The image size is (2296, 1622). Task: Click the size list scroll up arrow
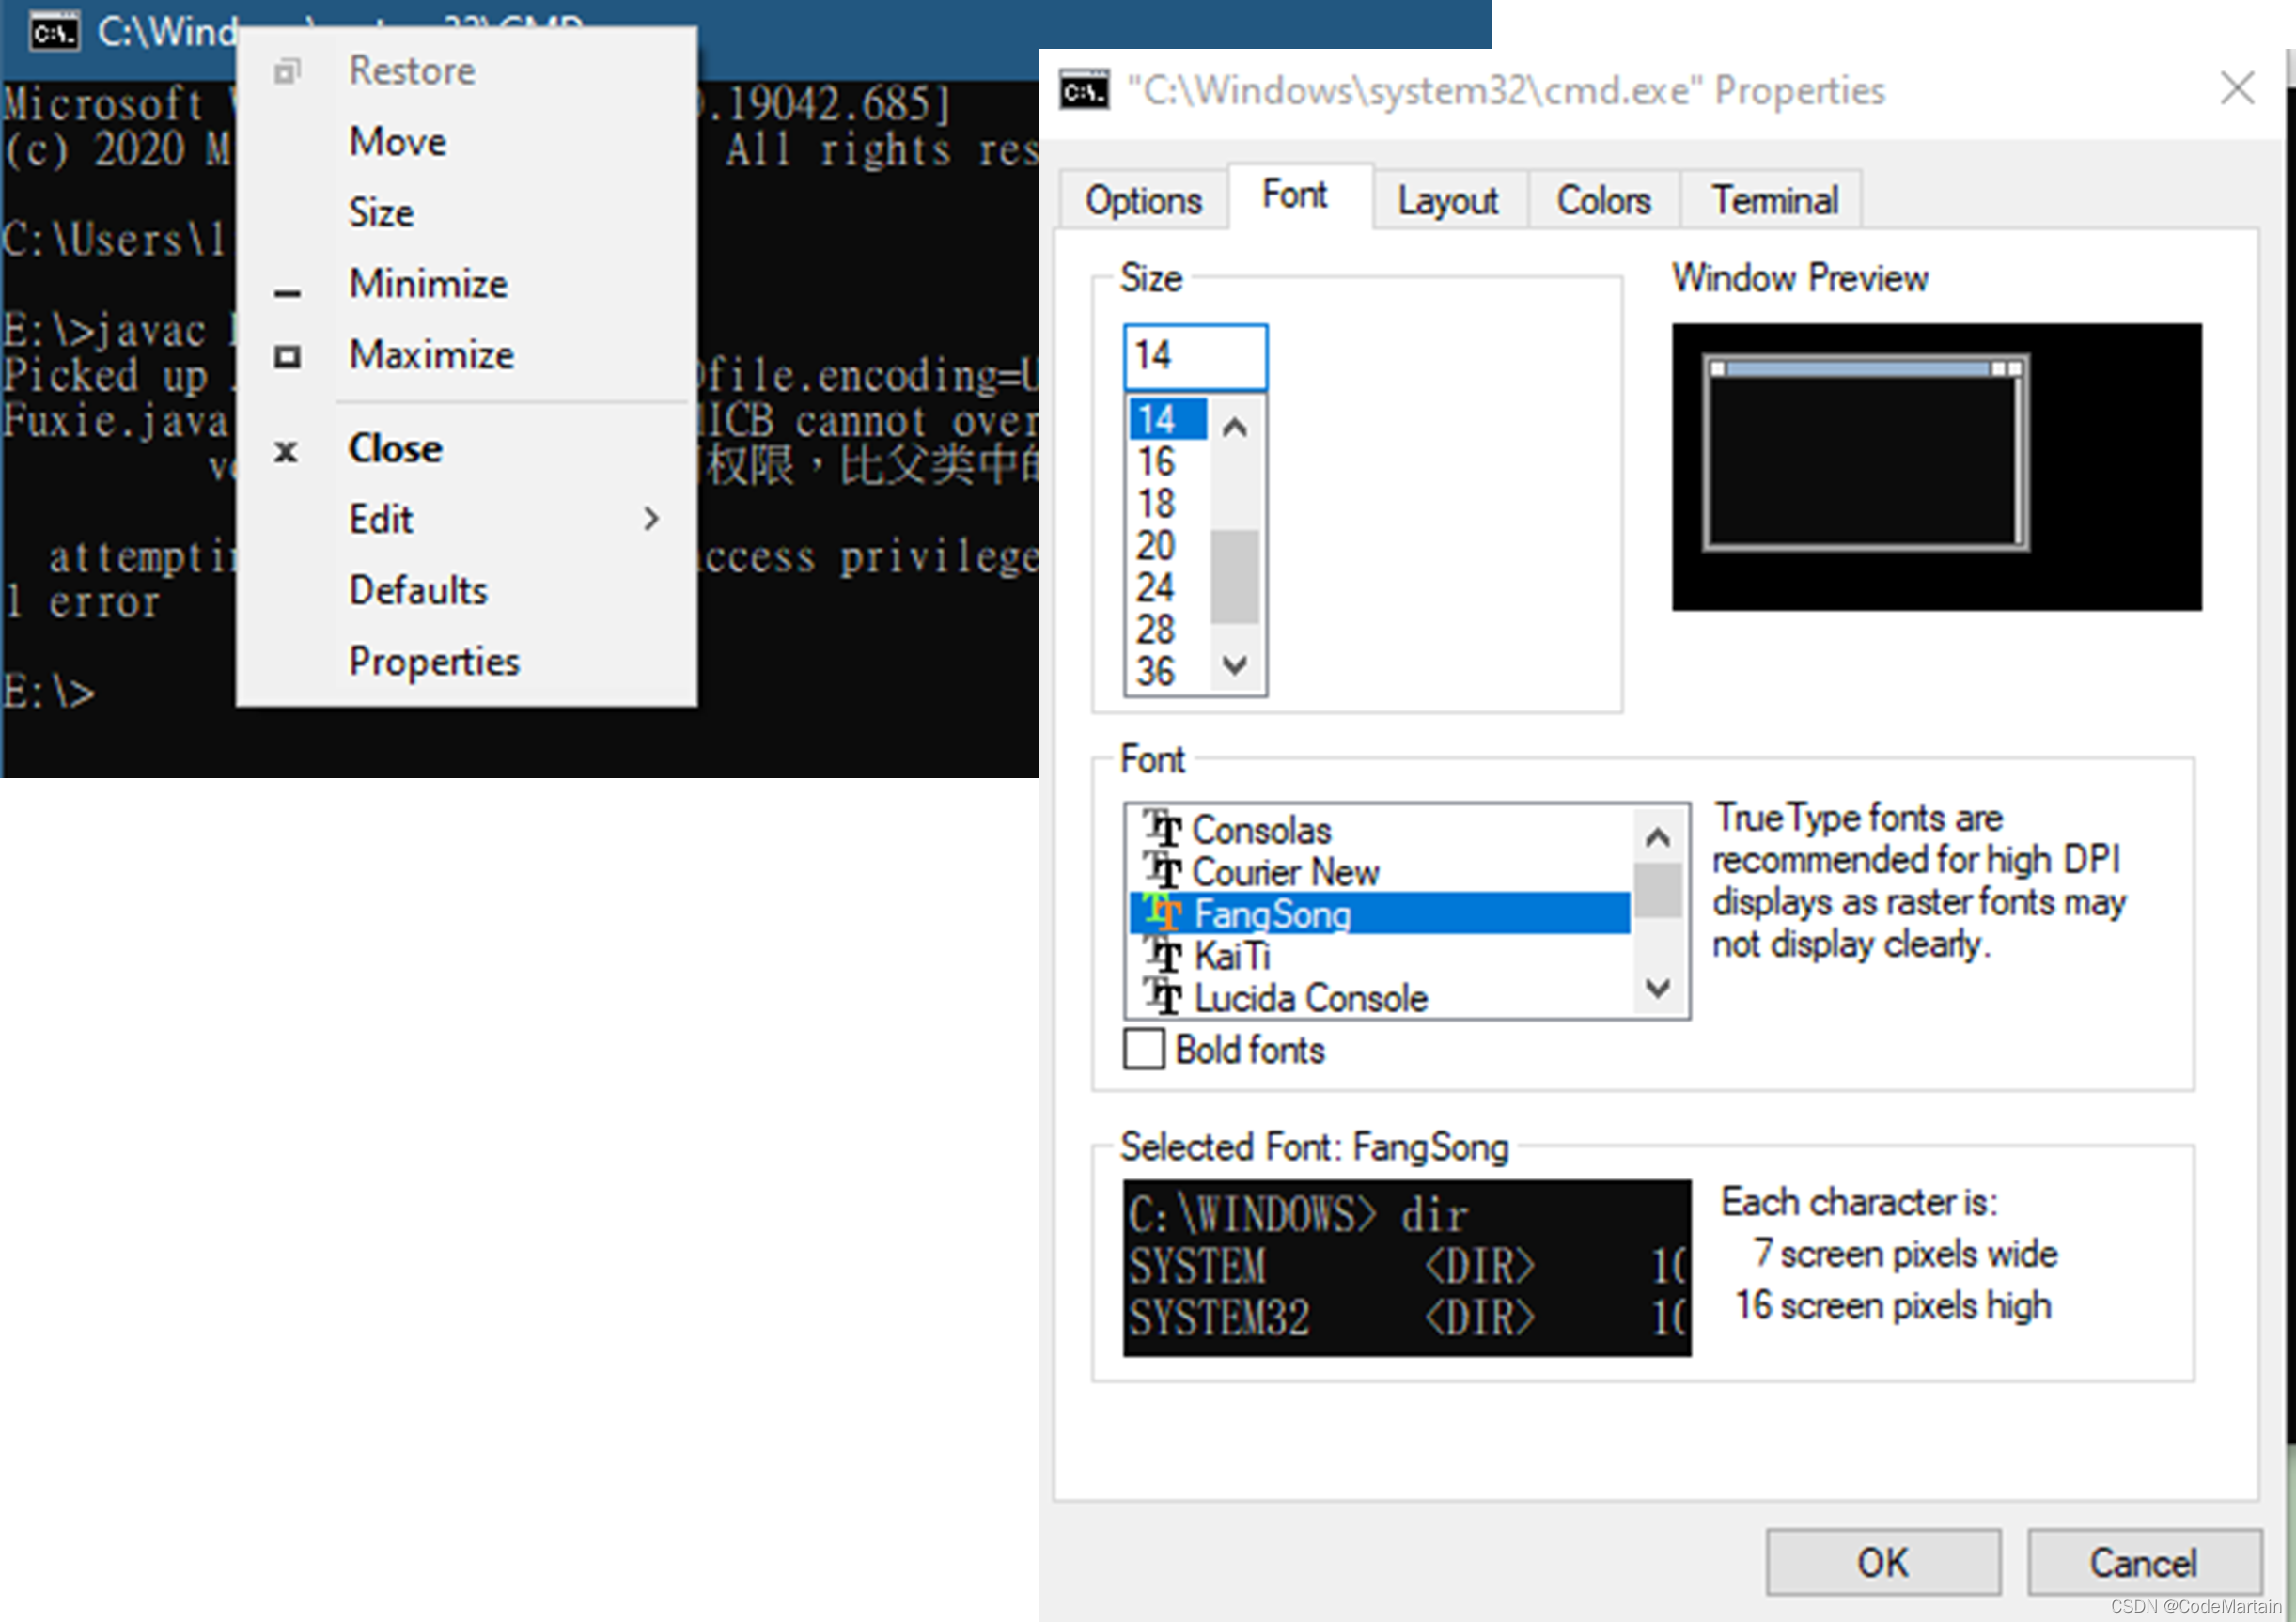(x=1235, y=427)
